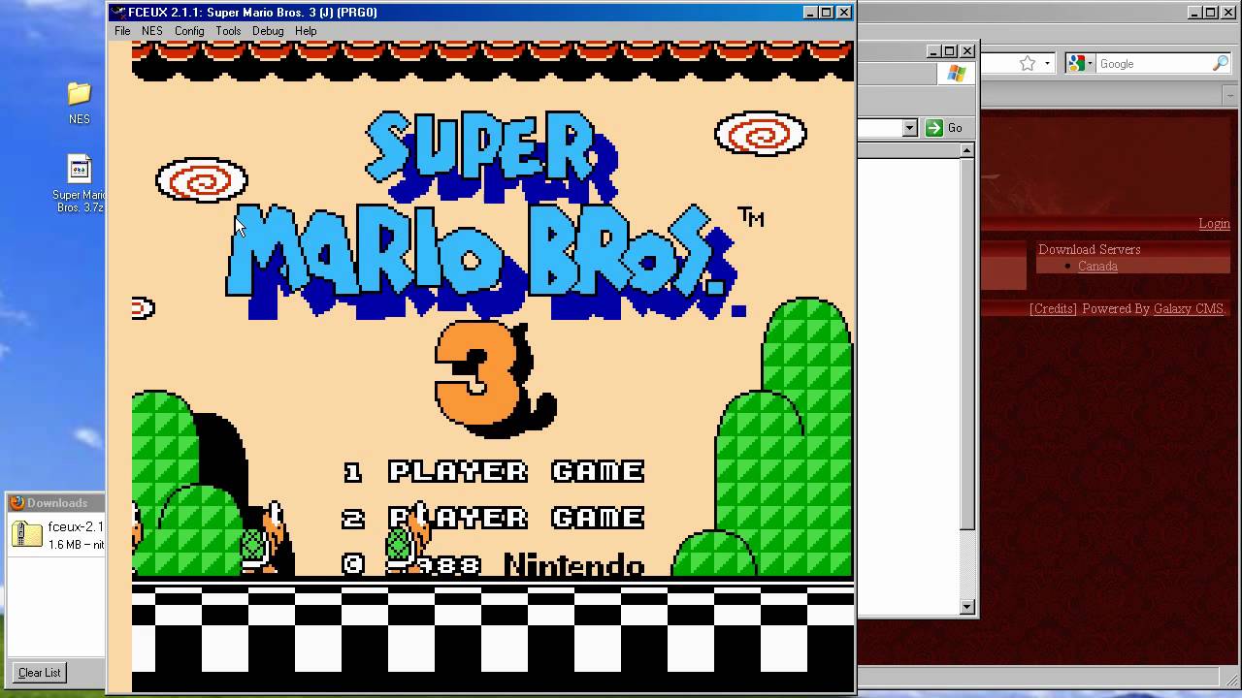This screenshot has height=698, width=1242.
Task: Open the Tools menu
Action: pyautogui.click(x=228, y=31)
